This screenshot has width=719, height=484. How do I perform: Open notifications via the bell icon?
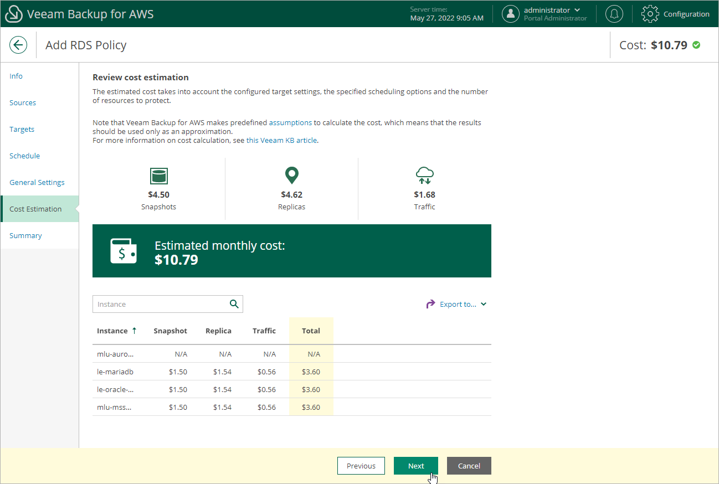tap(614, 13)
